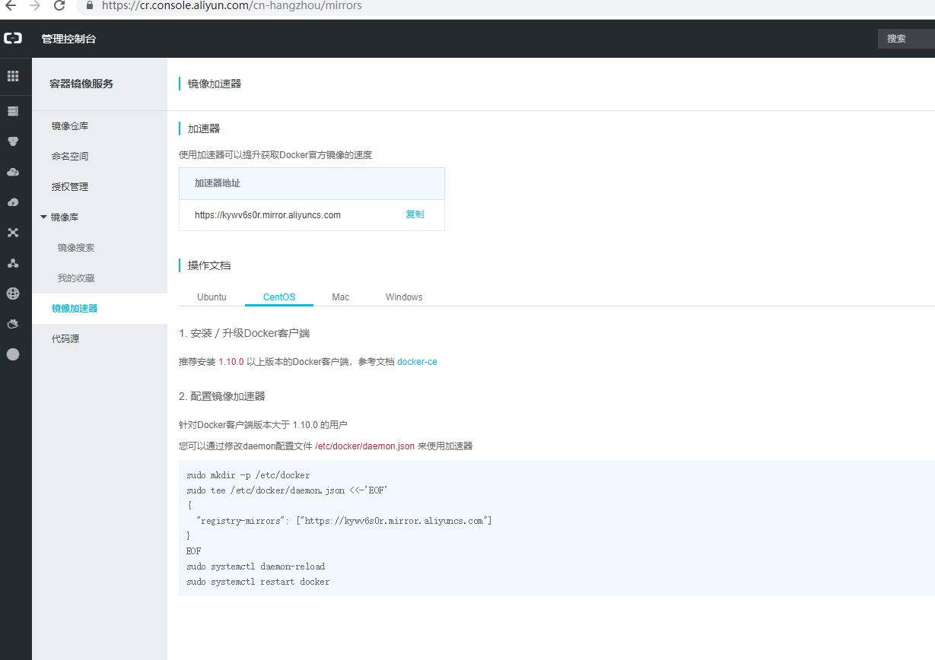Click the 加速器地址 table header
Viewport: 935px width, 660px height.
(218, 183)
